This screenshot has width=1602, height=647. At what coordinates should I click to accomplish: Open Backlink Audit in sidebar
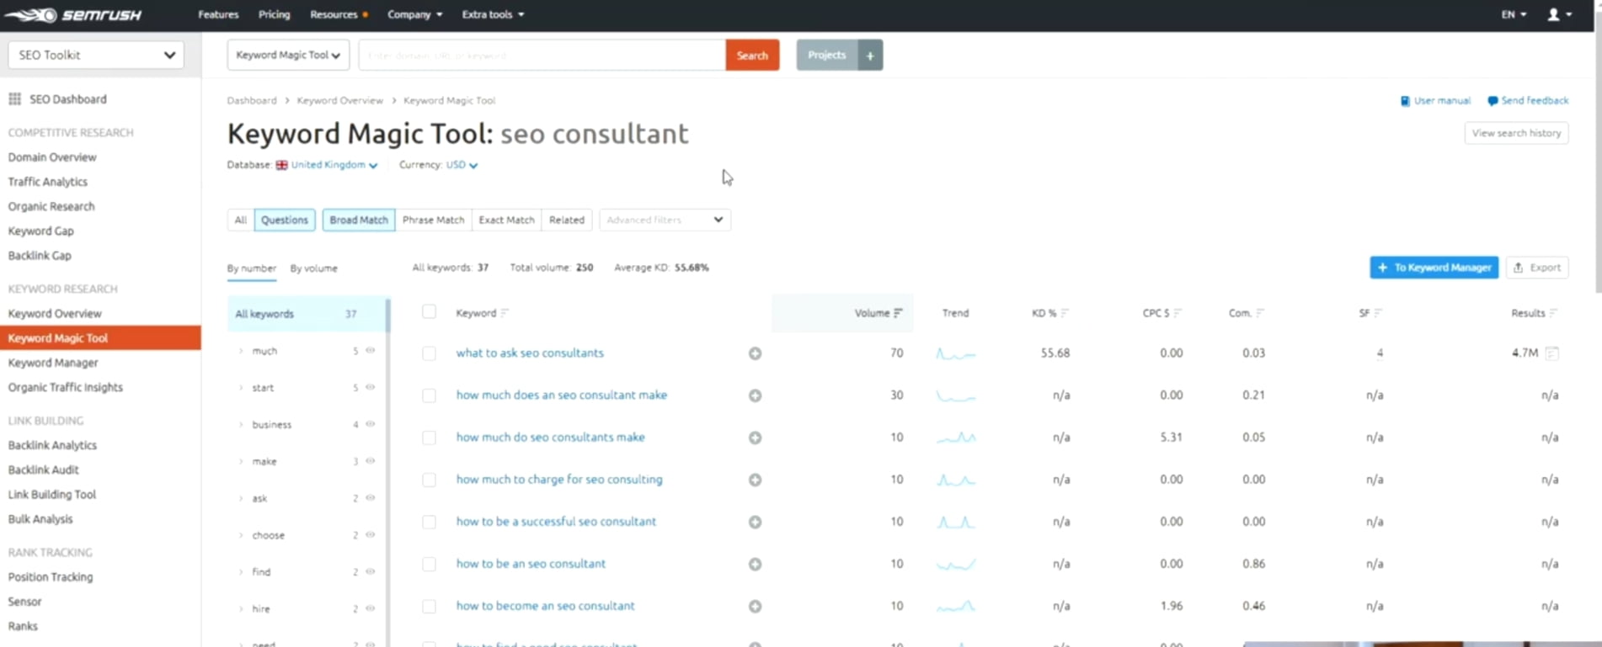[43, 470]
